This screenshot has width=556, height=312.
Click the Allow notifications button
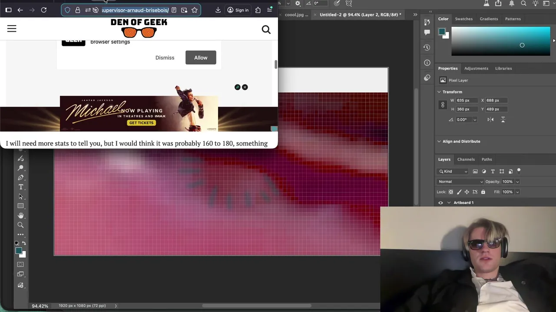tap(201, 58)
